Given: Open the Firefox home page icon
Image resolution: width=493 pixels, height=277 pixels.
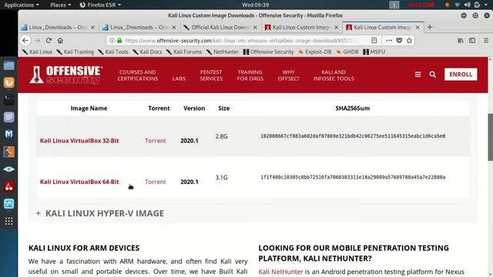Looking at the screenshot, I should (60, 41).
